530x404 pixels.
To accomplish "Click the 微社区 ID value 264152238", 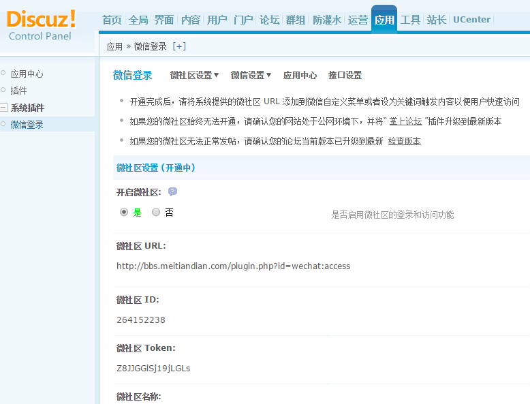I will (141, 320).
